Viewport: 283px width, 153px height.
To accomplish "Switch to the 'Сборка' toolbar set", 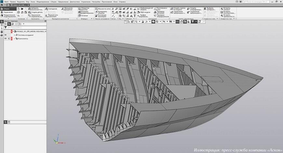I will [7, 9].
